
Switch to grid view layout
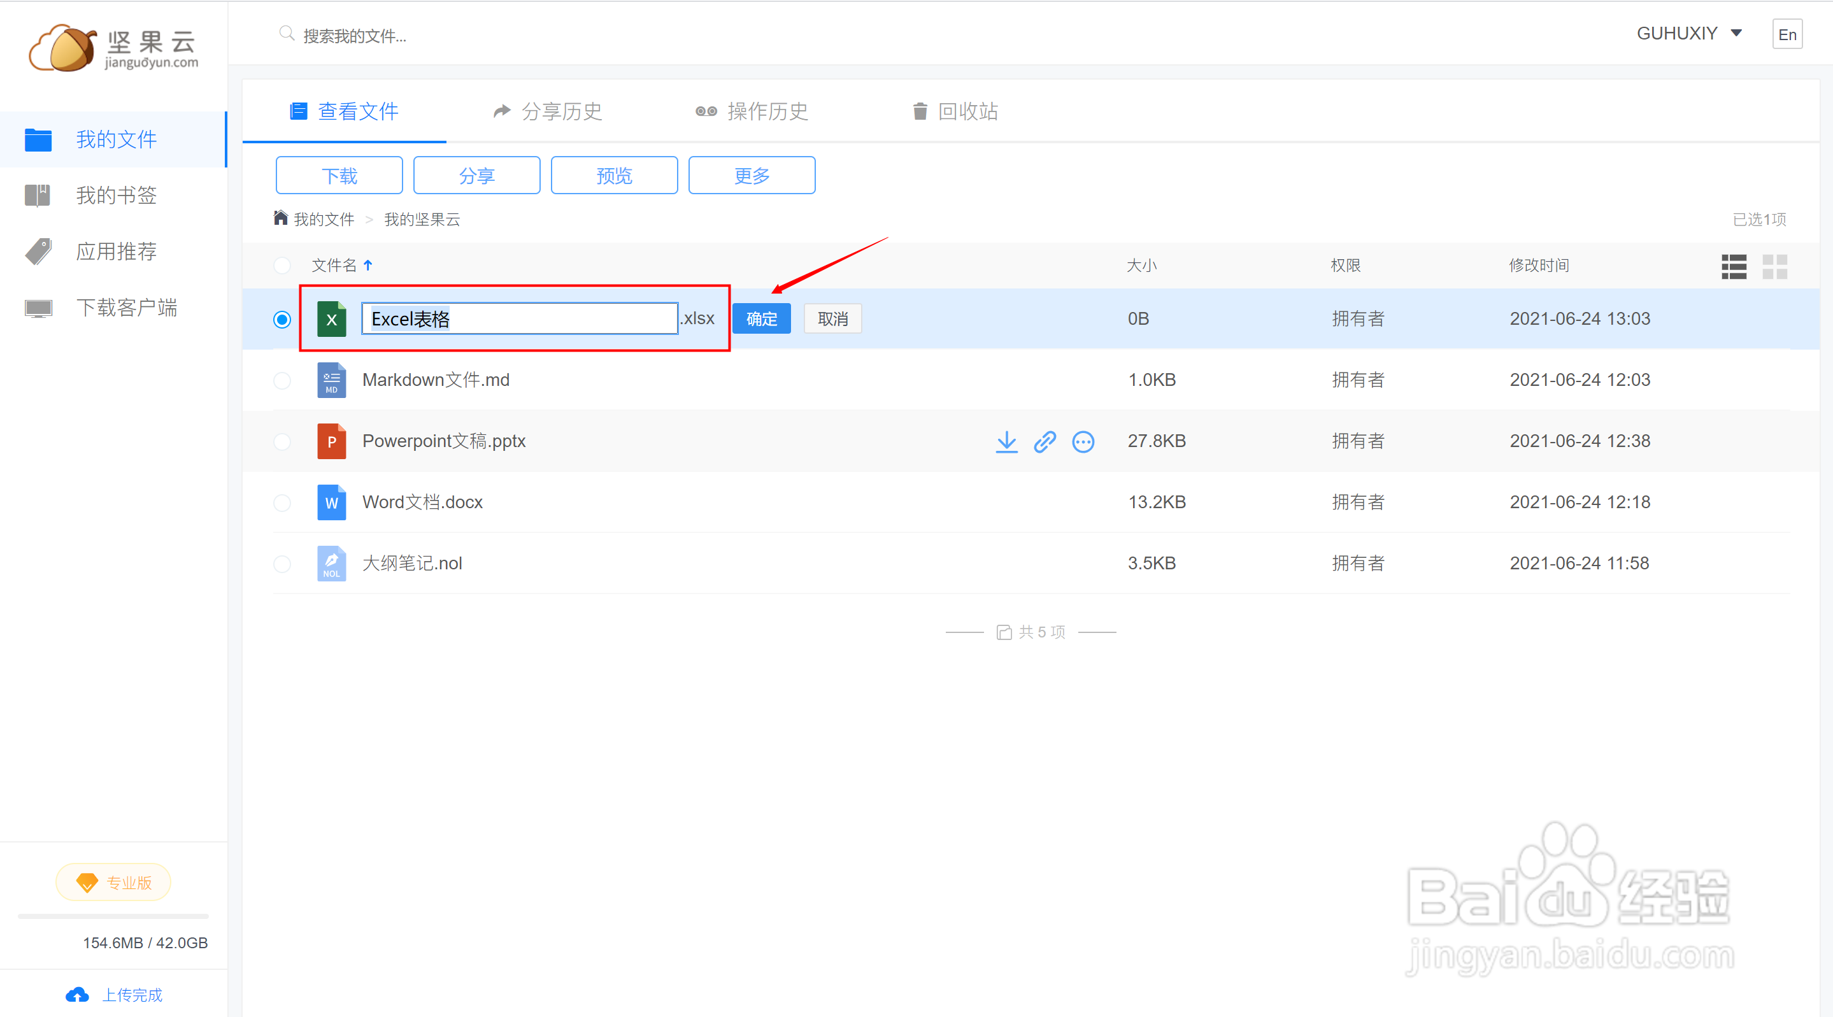tap(1774, 267)
